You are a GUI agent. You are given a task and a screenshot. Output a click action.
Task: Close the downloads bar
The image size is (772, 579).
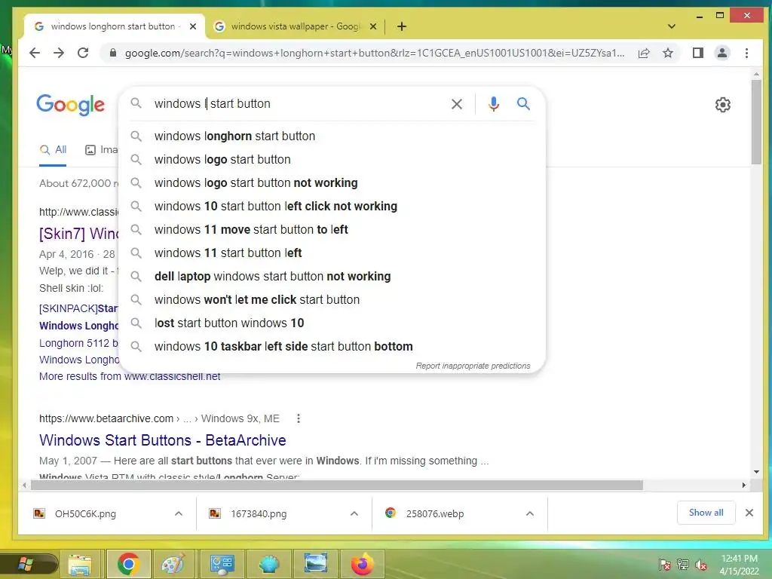tap(749, 513)
